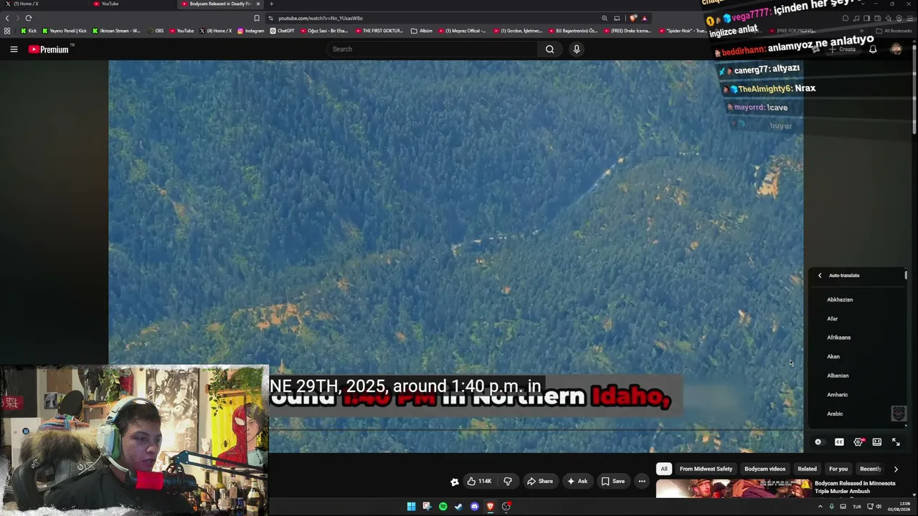Open a new browser tab
The image size is (918, 516).
pos(271,4)
